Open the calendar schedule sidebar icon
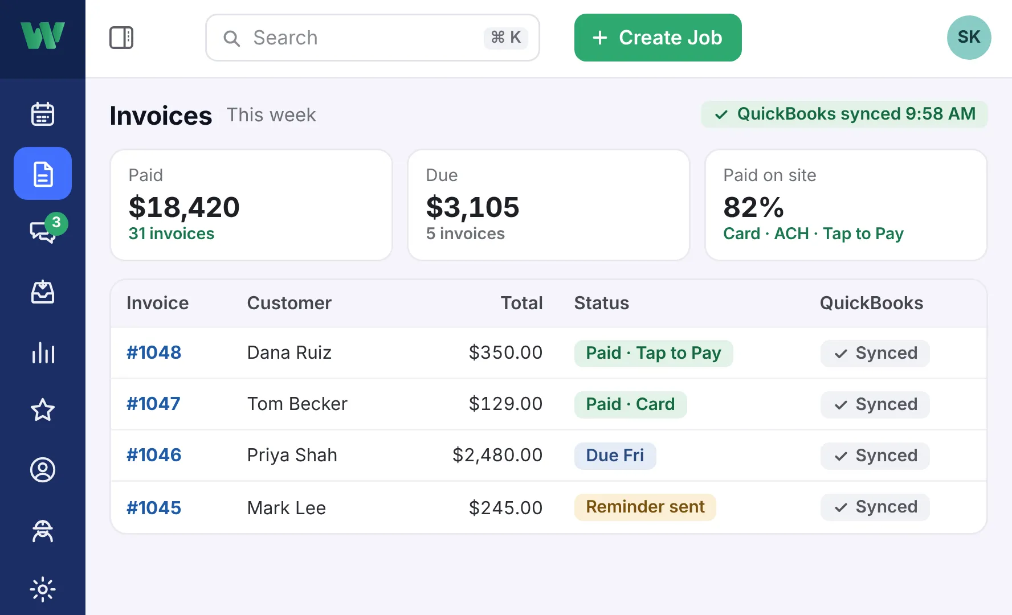1012x615 pixels. coord(43,114)
